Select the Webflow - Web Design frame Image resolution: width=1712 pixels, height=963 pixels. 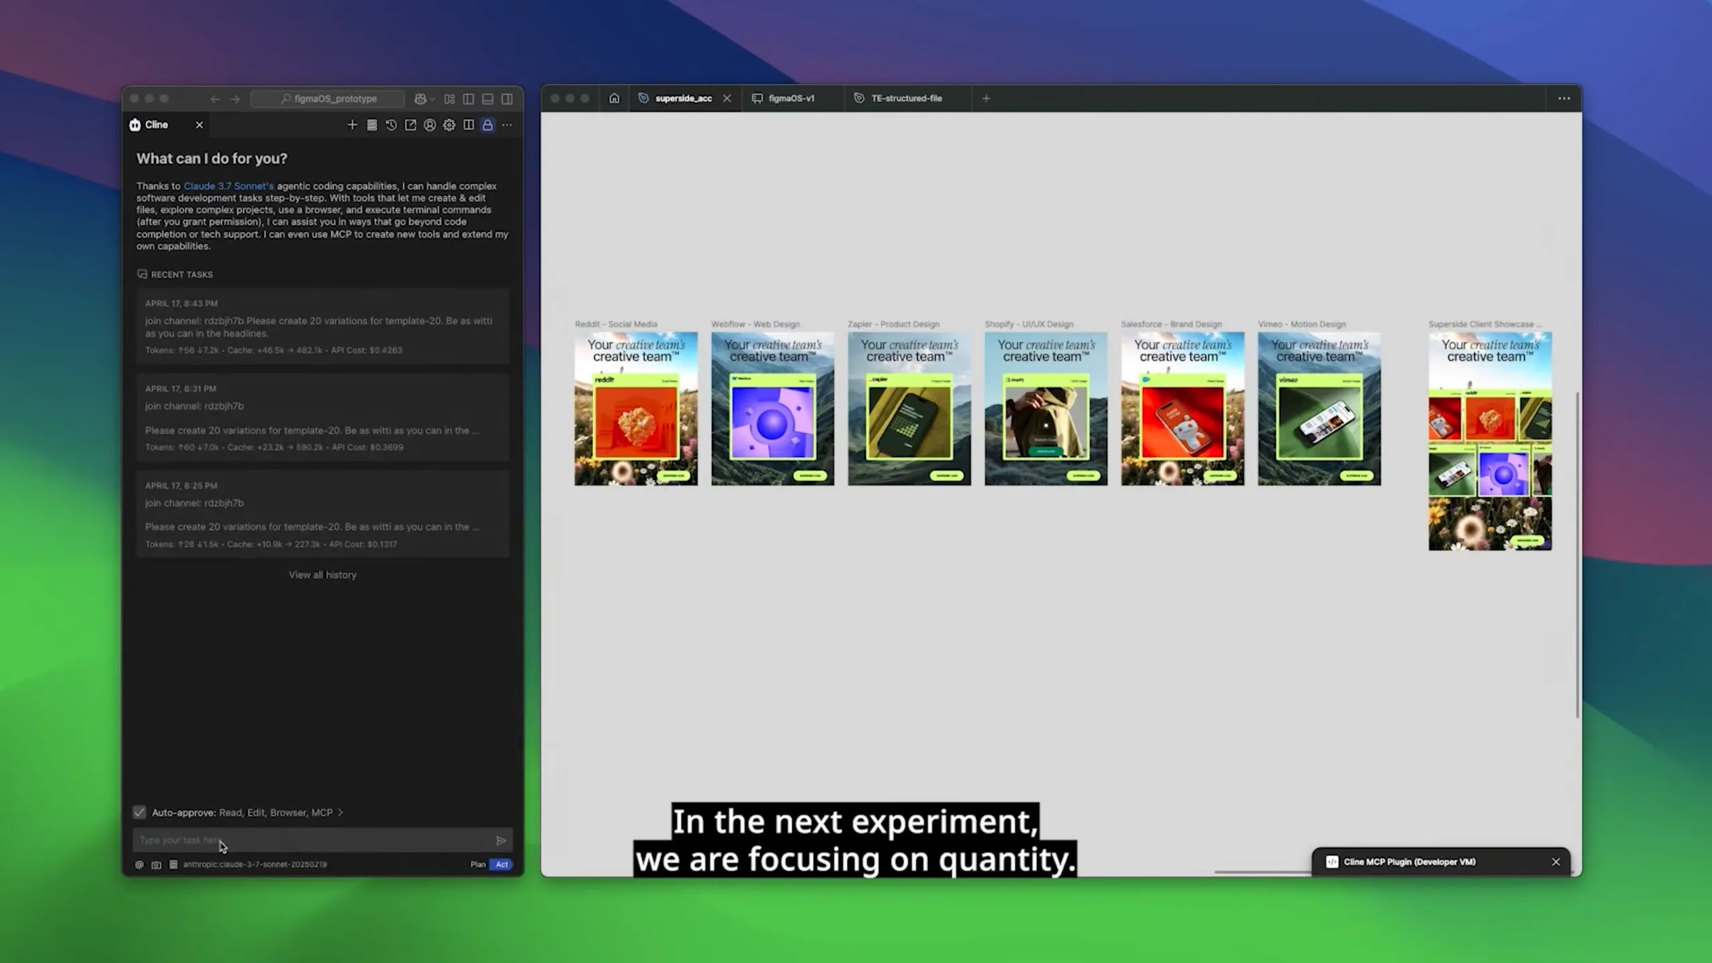tap(773, 409)
